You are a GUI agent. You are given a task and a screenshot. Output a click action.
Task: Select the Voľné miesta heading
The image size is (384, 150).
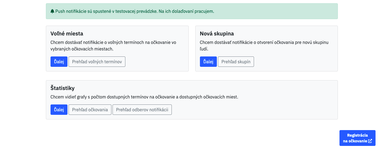pyautogui.click(x=67, y=34)
